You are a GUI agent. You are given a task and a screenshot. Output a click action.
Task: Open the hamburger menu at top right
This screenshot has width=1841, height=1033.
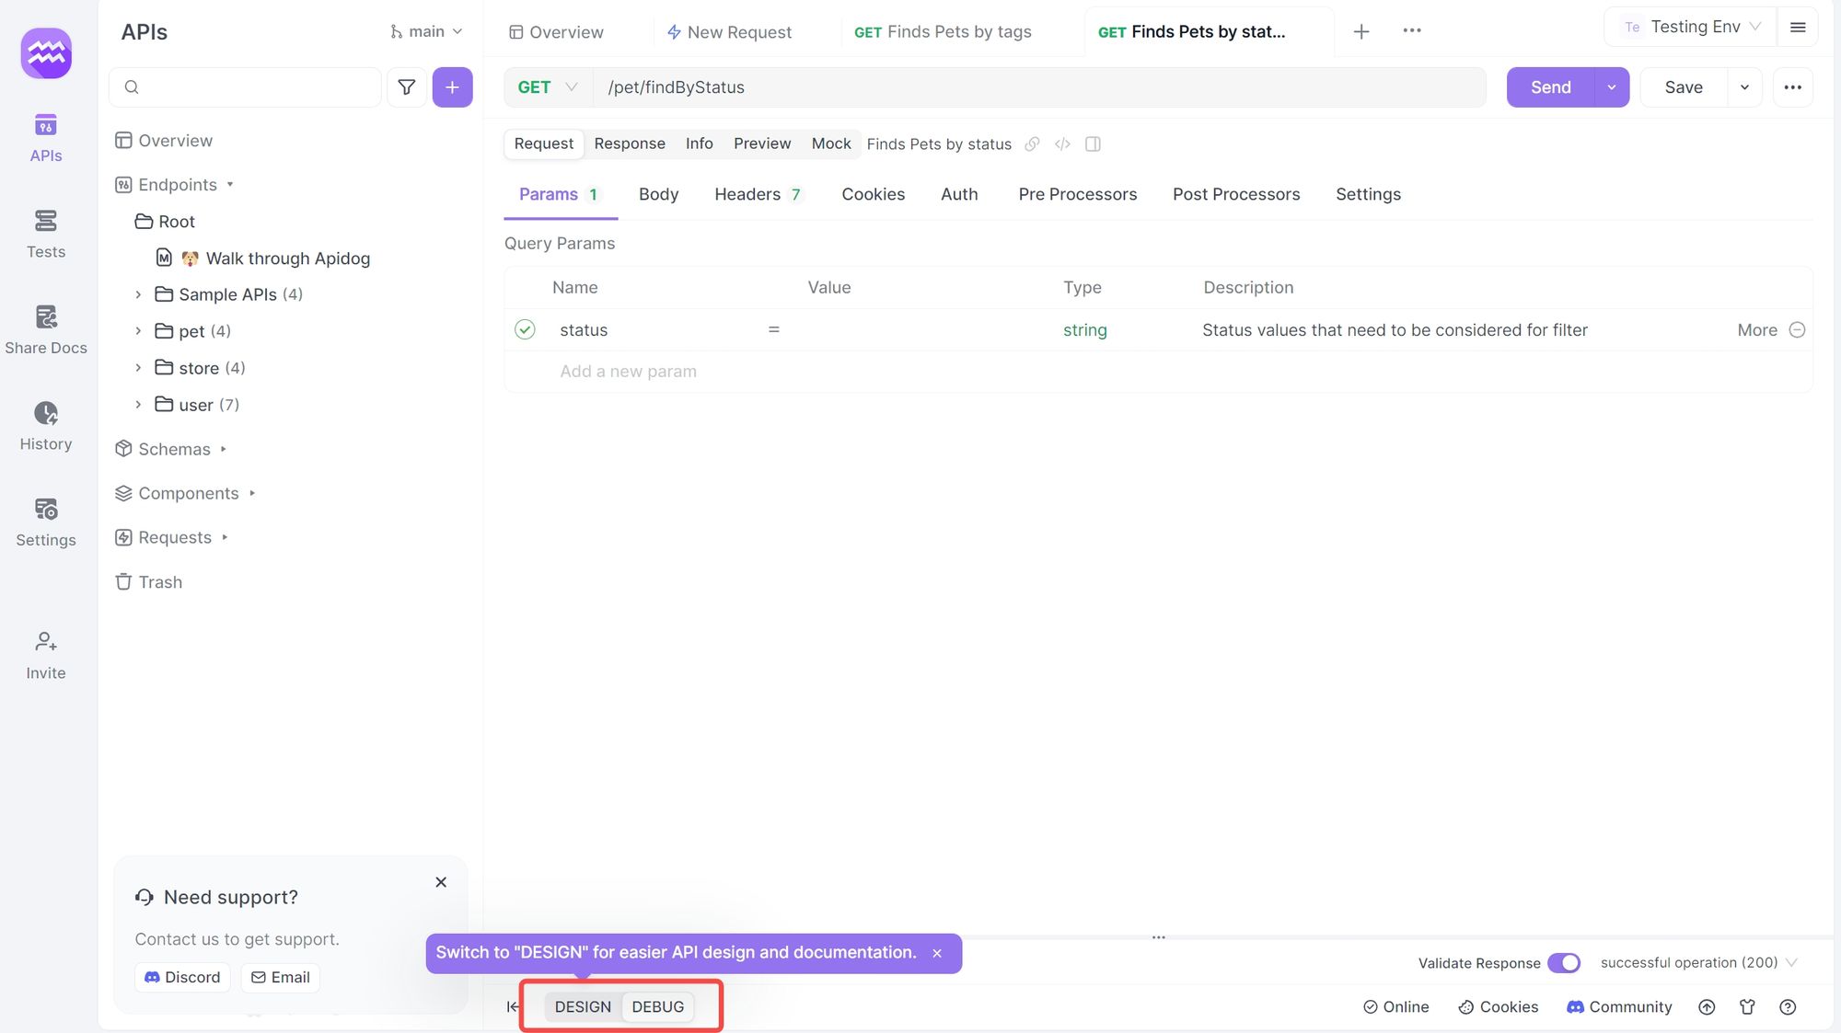pos(1798,28)
